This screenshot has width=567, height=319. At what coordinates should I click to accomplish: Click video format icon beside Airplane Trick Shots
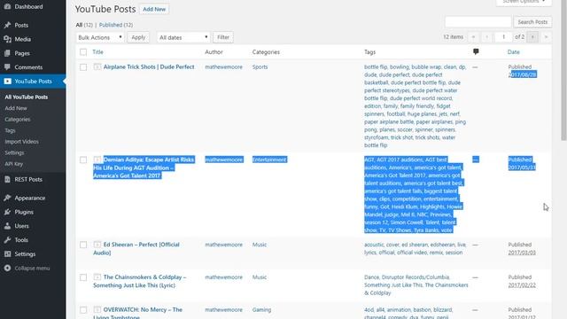pyautogui.click(x=97, y=66)
